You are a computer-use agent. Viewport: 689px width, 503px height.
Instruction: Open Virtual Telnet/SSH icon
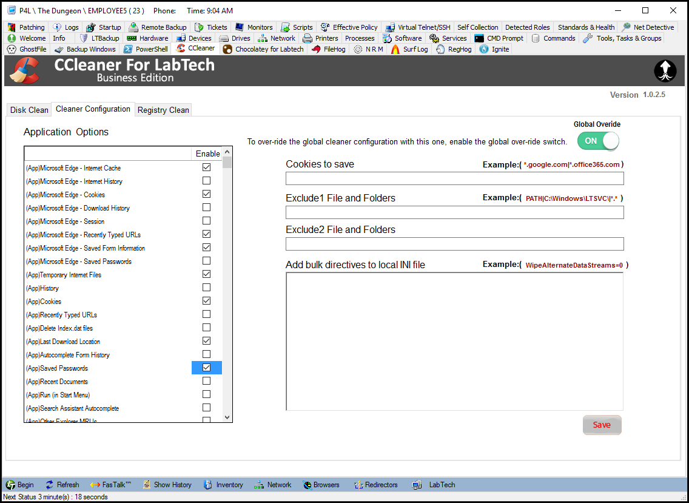[389, 27]
